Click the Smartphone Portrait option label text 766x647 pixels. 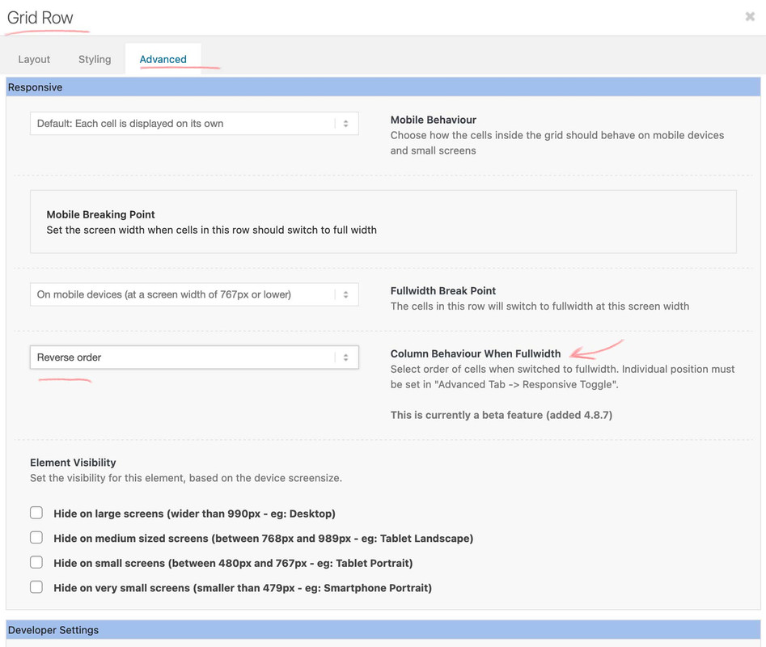[243, 588]
